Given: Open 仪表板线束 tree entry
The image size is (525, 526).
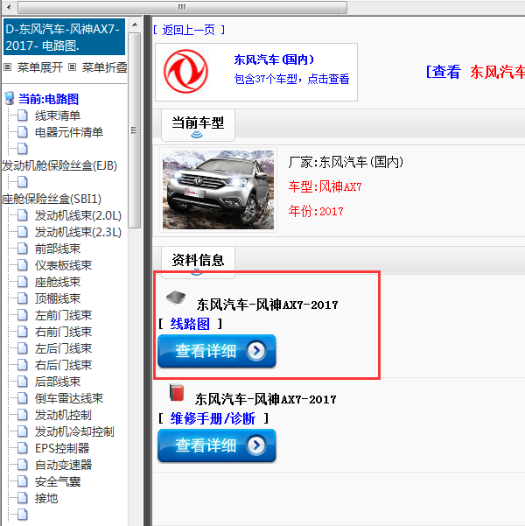Looking at the screenshot, I should point(63,266).
